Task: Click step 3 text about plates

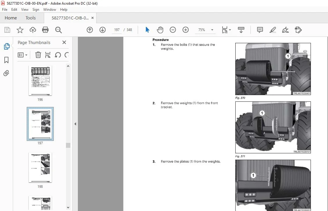Action: click(x=191, y=161)
